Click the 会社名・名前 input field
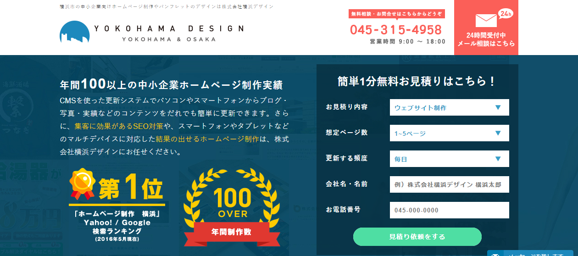This screenshot has height=256, width=578. point(449,184)
